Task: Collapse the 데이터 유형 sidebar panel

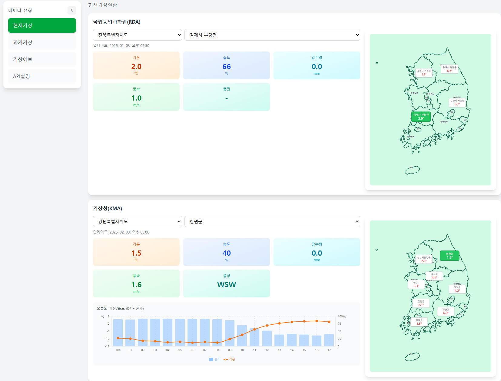Action: tap(72, 10)
